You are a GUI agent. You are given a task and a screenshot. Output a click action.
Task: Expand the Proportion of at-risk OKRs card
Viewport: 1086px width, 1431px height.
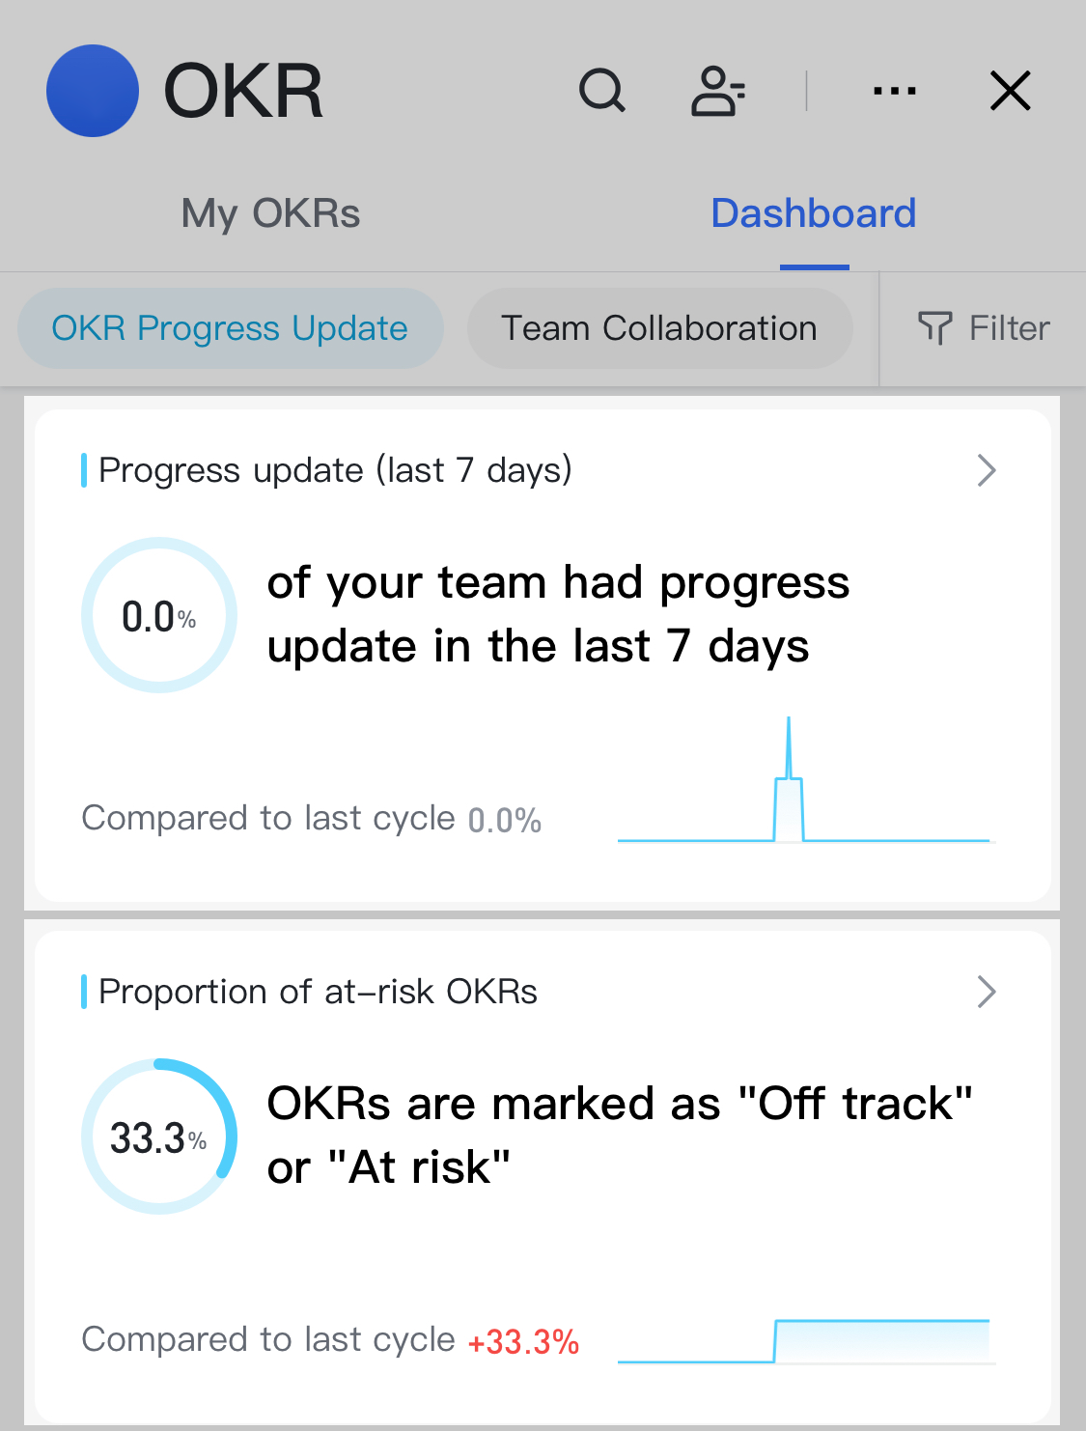(987, 992)
